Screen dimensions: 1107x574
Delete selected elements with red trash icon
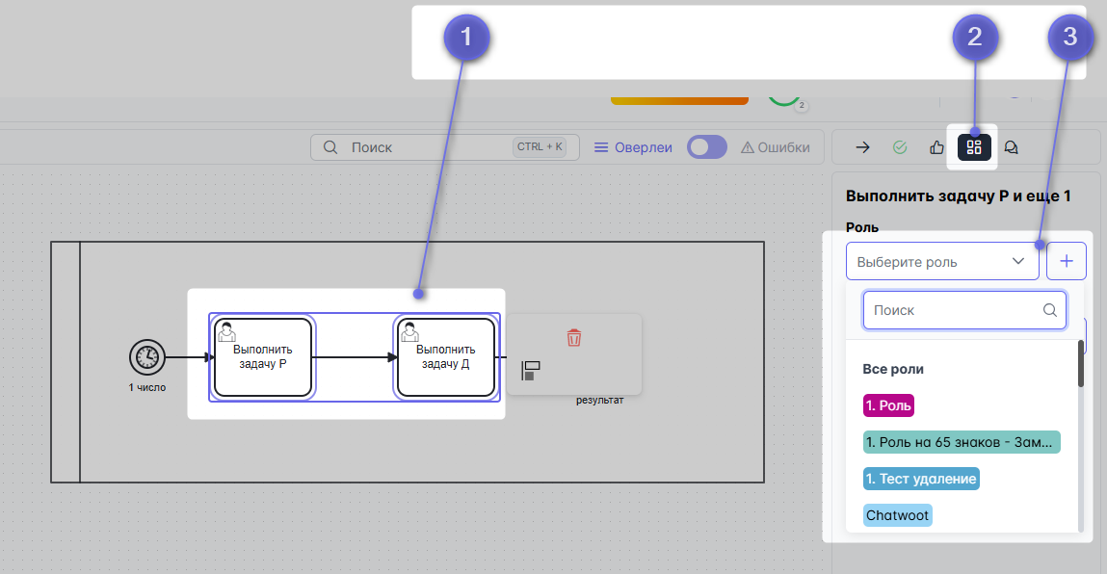coord(574,337)
